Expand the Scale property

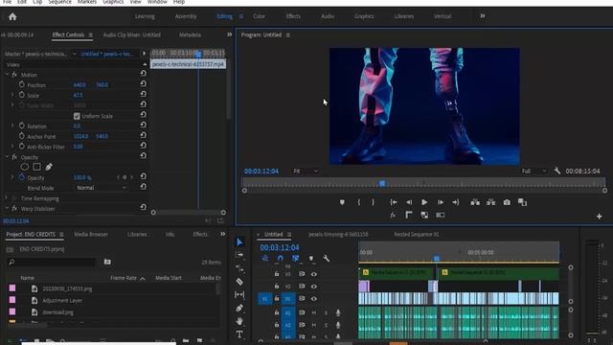[12, 95]
